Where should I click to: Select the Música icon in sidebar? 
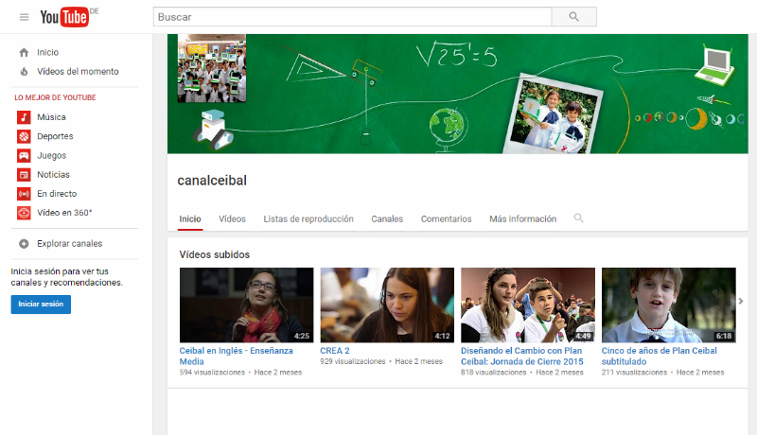pyautogui.click(x=24, y=117)
